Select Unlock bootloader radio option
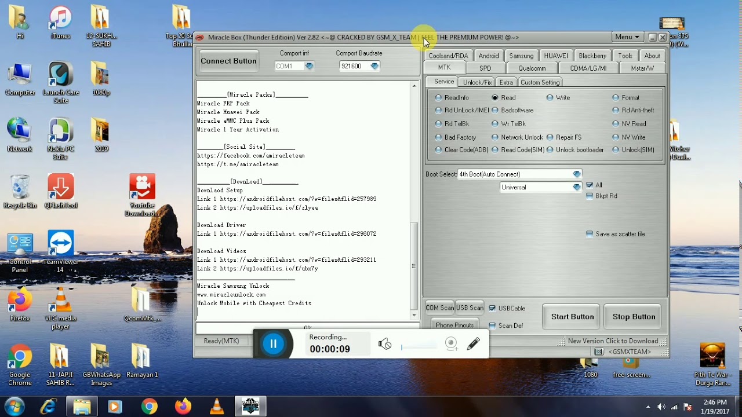Screen dimensions: 742x417 point(575,149)
